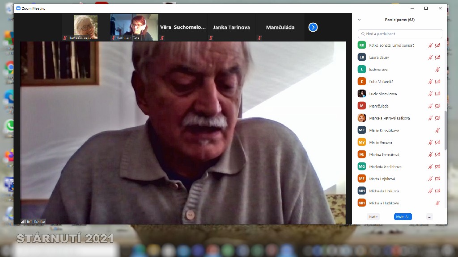Click the Invite button
The height and width of the screenshot is (257, 458).
[x=373, y=217]
